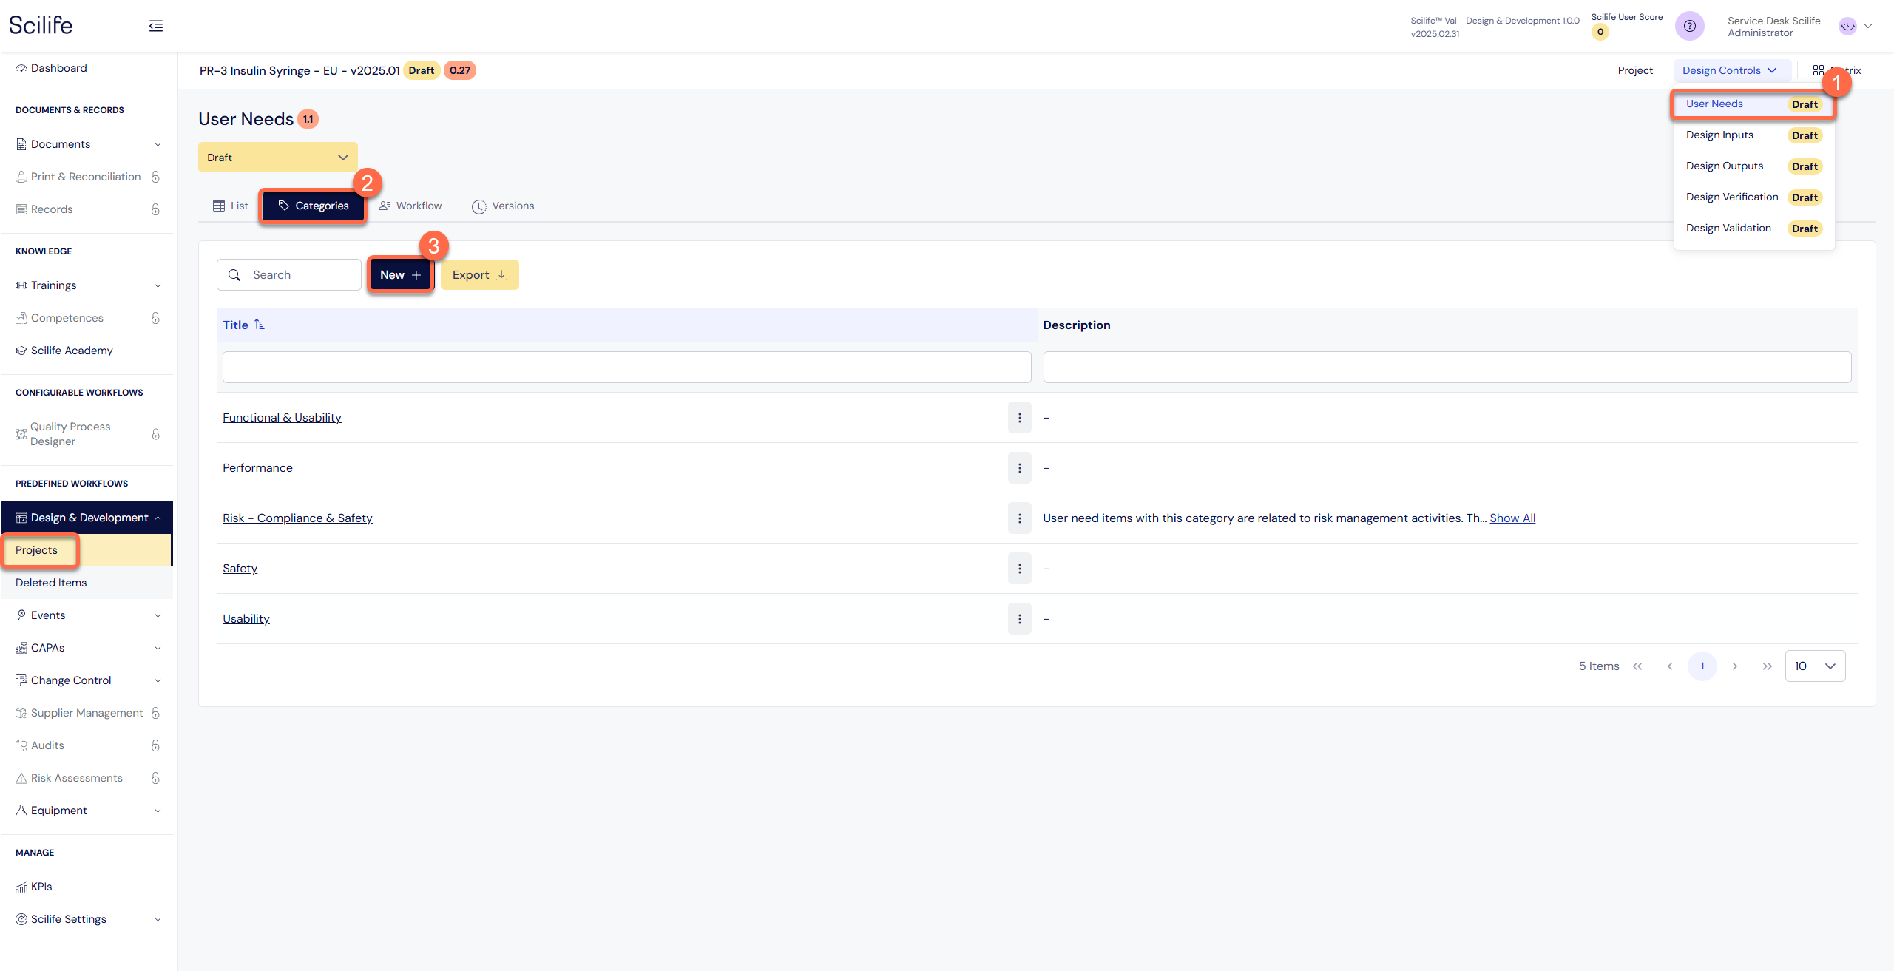The image size is (1894, 971).
Task: Open the Risk - Compliance & Safety category
Action: [x=297, y=518]
